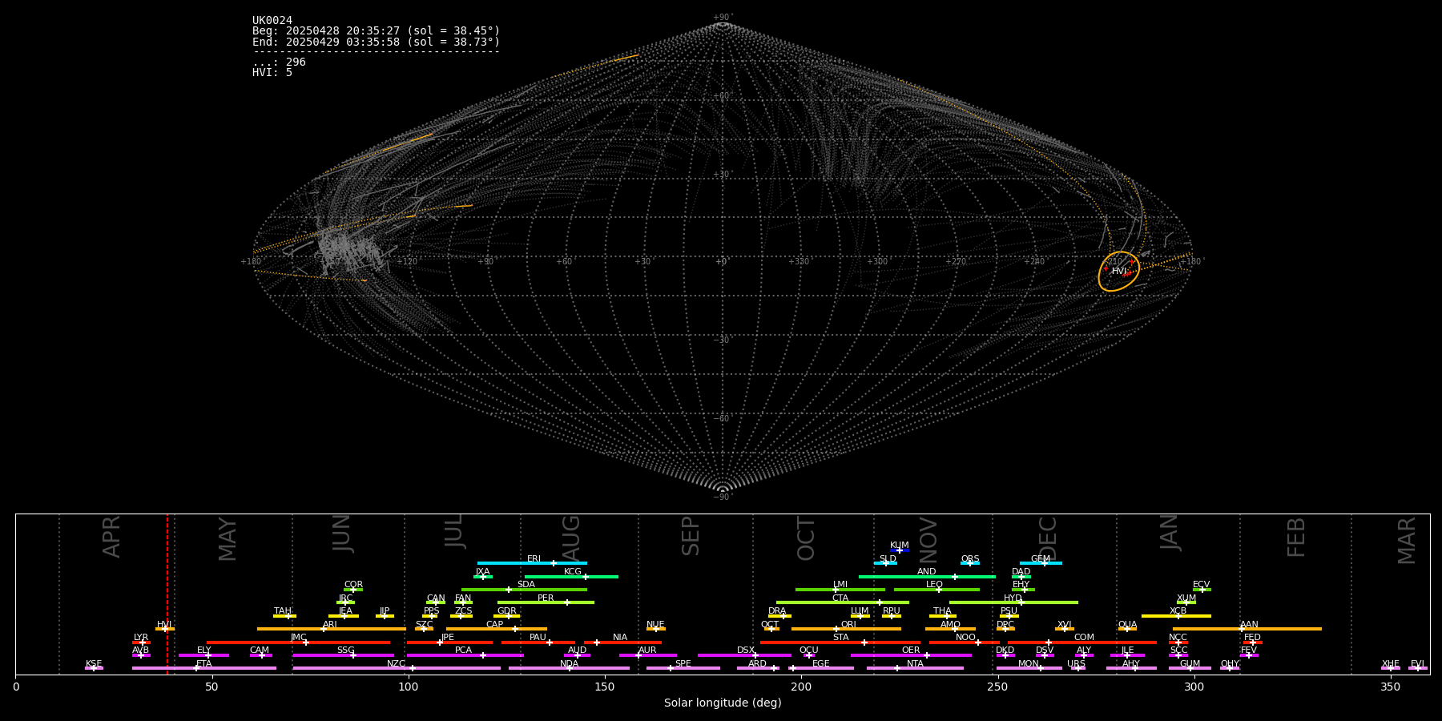Click the JUN month label
Image resolution: width=1442 pixels, height=721 pixels.
(342, 534)
